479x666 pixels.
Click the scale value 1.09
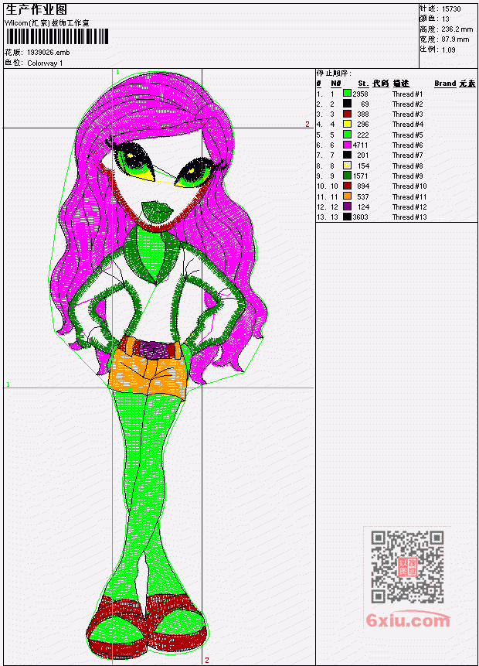[448, 50]
